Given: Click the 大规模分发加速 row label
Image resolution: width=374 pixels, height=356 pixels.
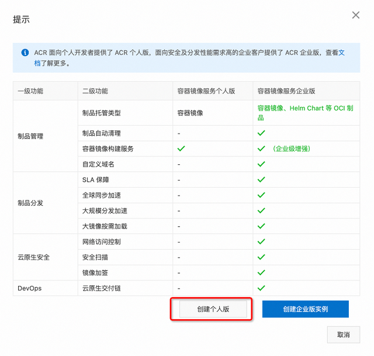Looking at the screenshot, I should click(105, 210).
